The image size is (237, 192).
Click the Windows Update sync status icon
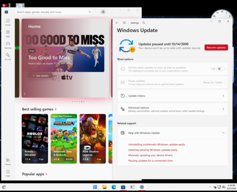(127, 46)
